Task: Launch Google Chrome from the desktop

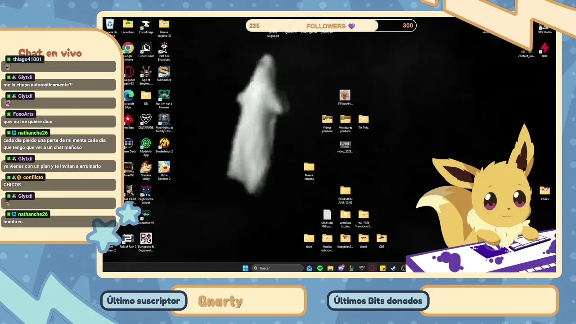Action: tap(128, 52)
